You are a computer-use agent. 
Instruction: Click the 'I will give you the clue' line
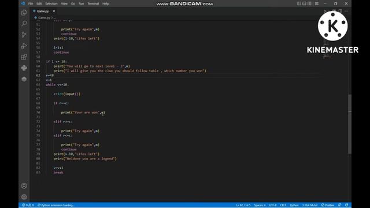(x=129, y=70)
